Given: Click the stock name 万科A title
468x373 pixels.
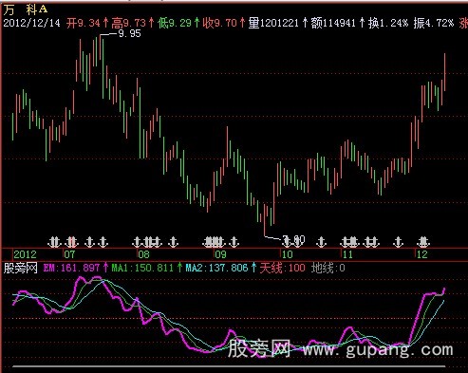Looking at the screenshot, I should pos(26,9).
